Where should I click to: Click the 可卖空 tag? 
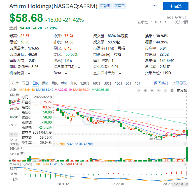point(120,6)
